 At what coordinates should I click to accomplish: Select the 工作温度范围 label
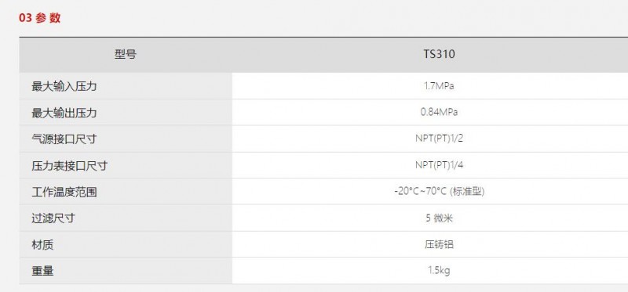64,192
